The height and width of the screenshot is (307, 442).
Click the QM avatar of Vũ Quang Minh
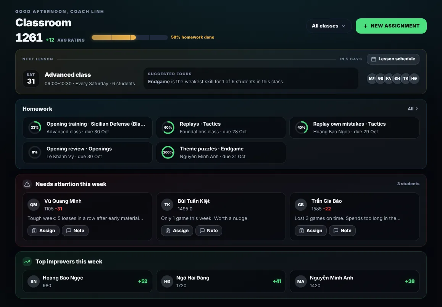34,205
